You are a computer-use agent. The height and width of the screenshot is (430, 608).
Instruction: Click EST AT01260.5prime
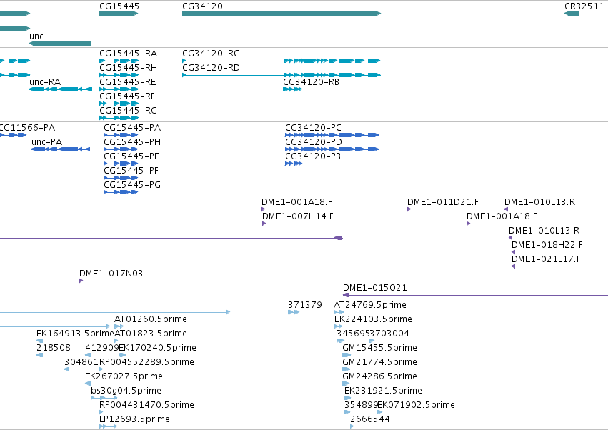pyautogui.click(x=151, y=319)
